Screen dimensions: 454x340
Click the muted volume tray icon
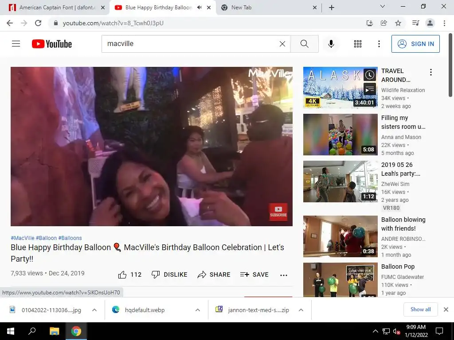click(x=396, y=331)
